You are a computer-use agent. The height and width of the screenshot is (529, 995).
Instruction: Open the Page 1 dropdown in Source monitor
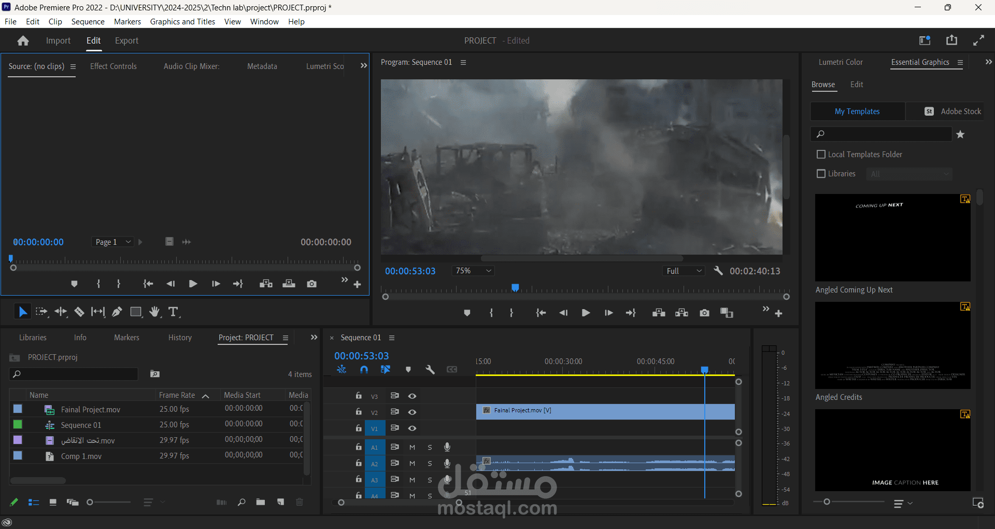click(112, 242)
